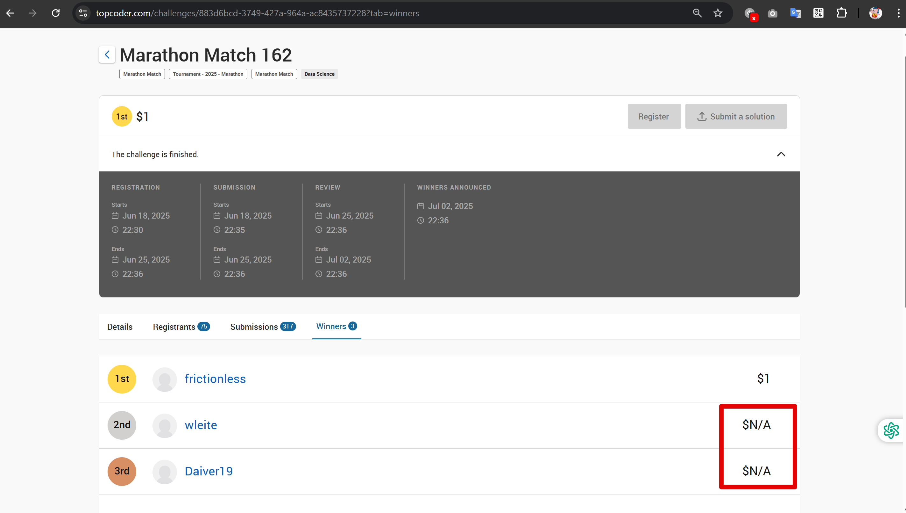
Task: Click the camera screenshot extension icon
Action: point(772,13)
